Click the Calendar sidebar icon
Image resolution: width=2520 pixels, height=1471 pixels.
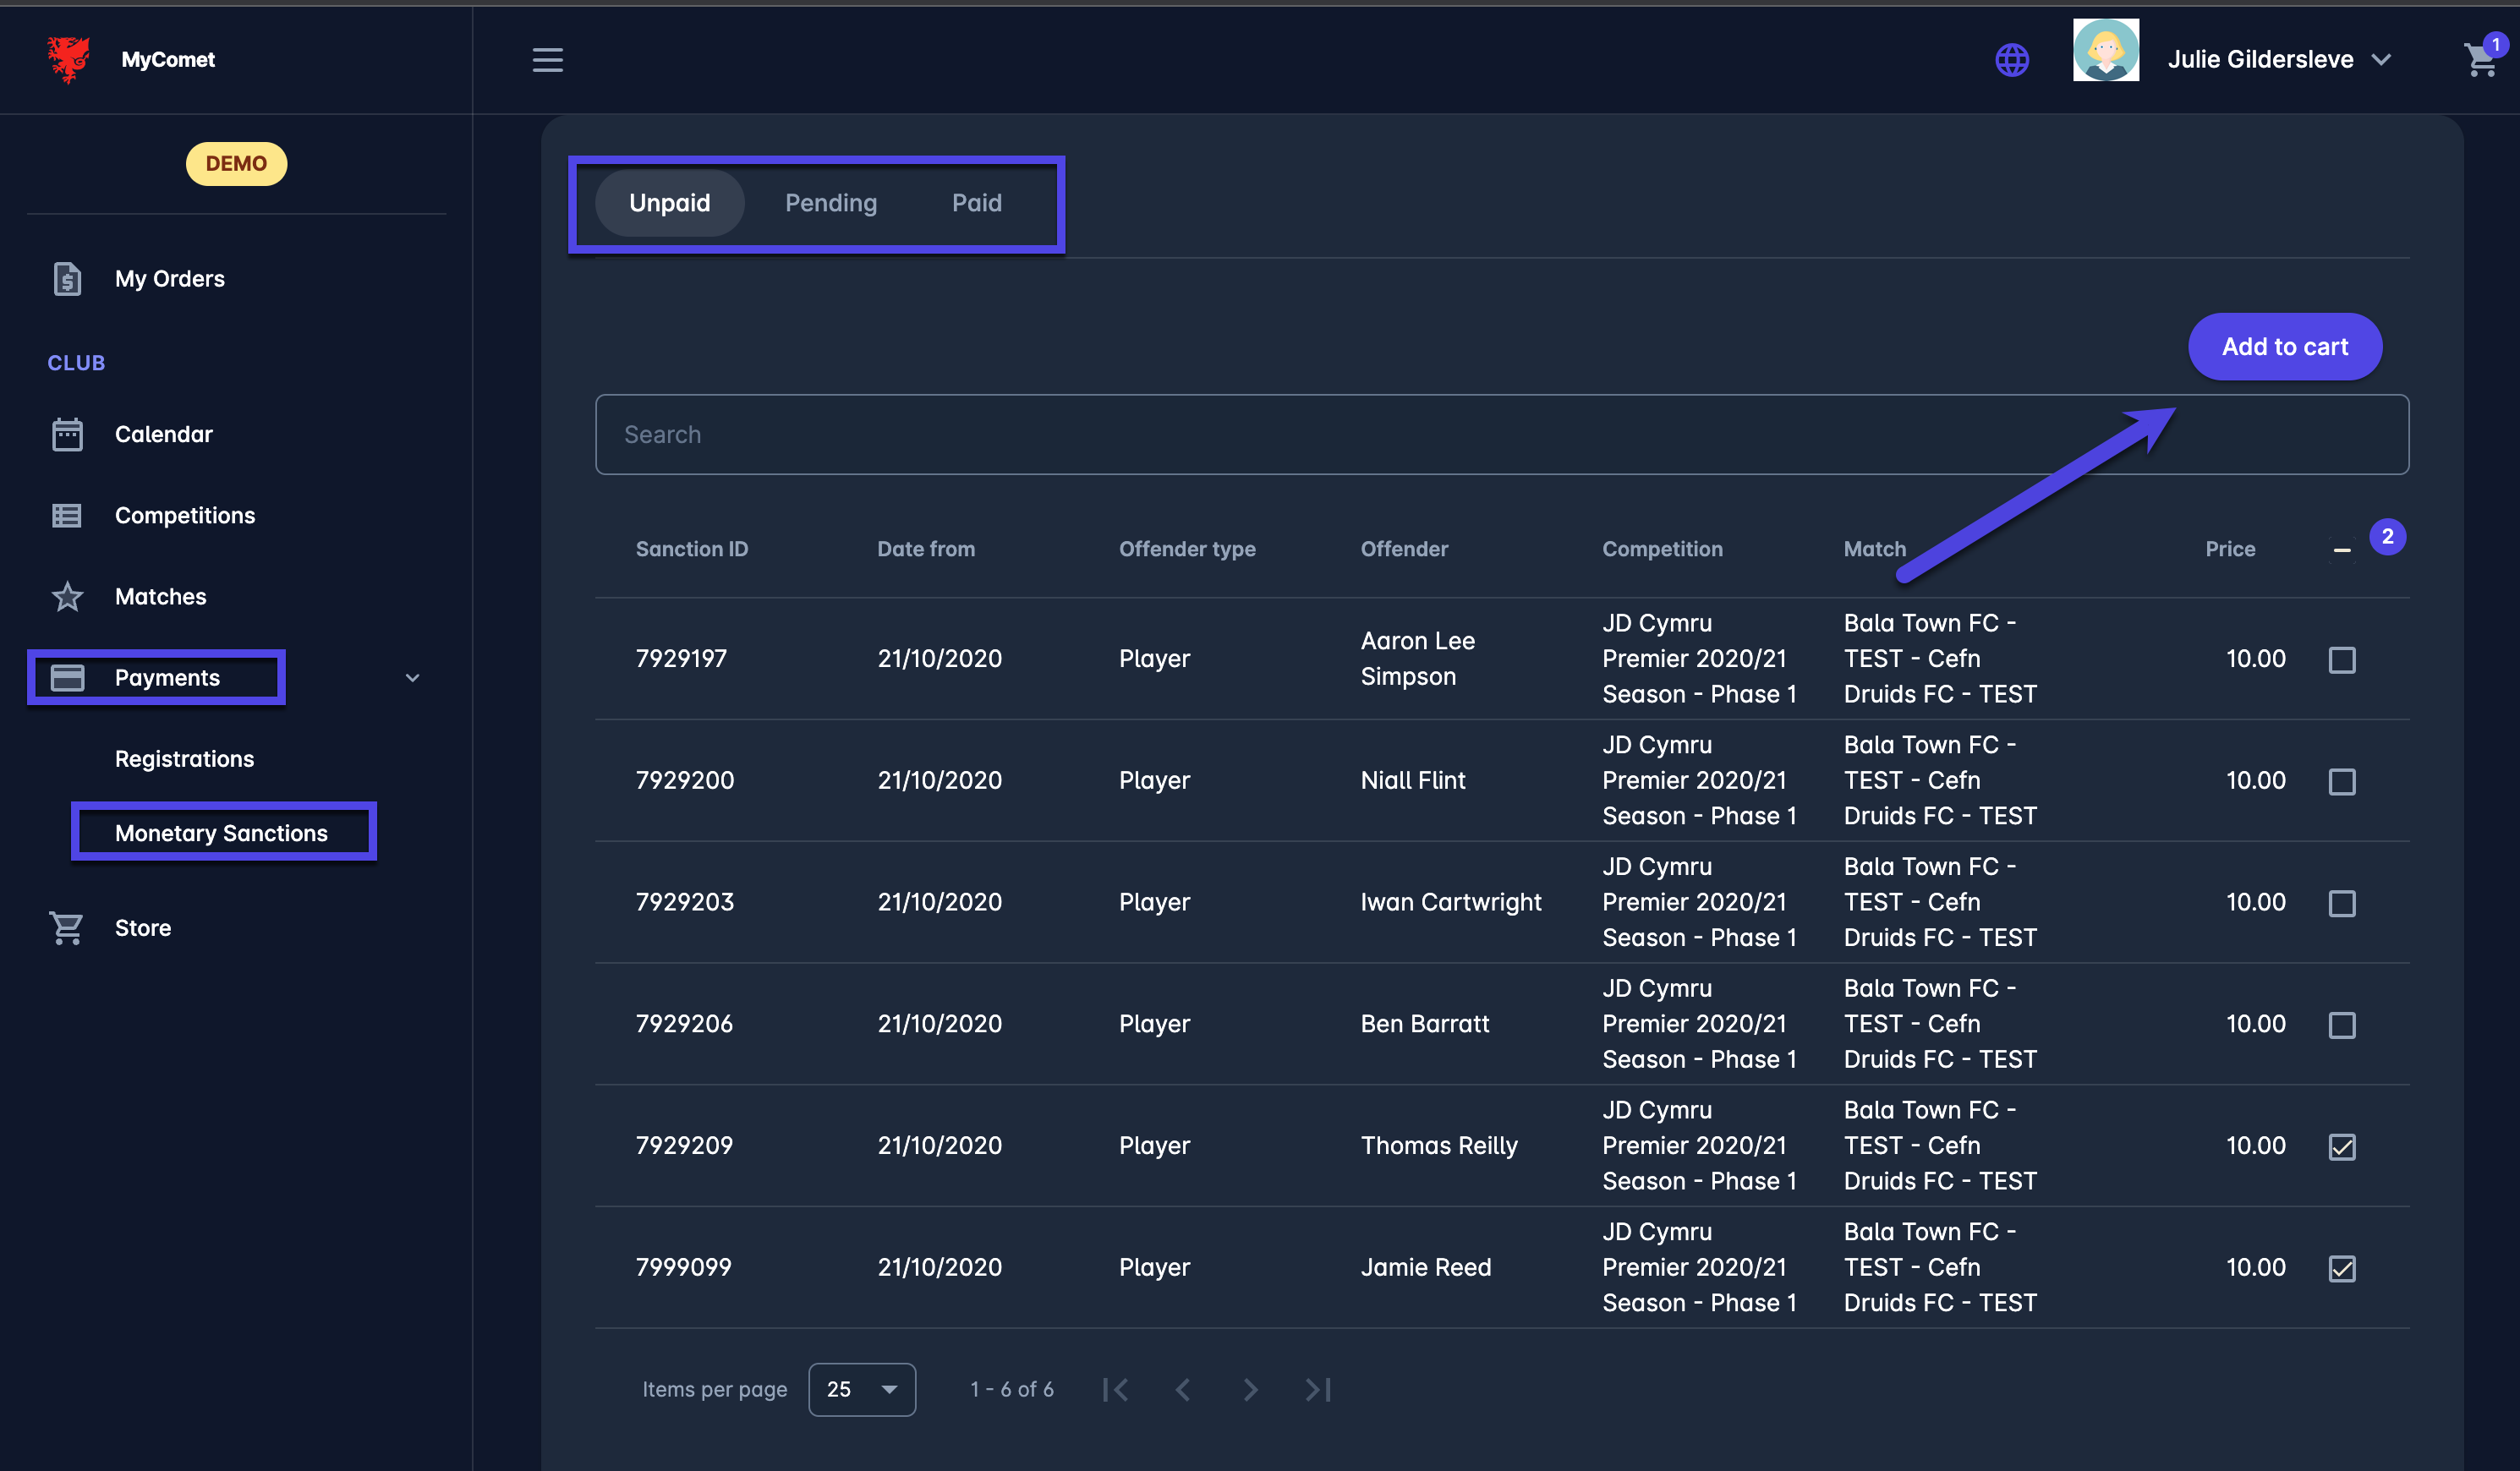tap(67, 434)
